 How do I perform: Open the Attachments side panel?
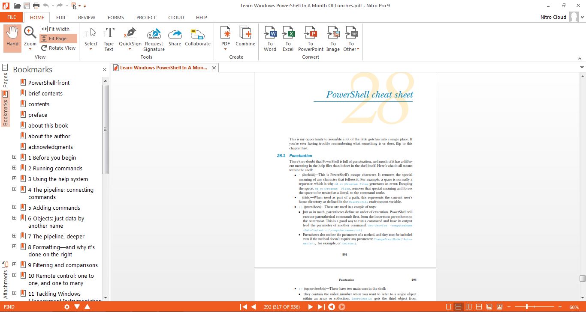(6, 280)
